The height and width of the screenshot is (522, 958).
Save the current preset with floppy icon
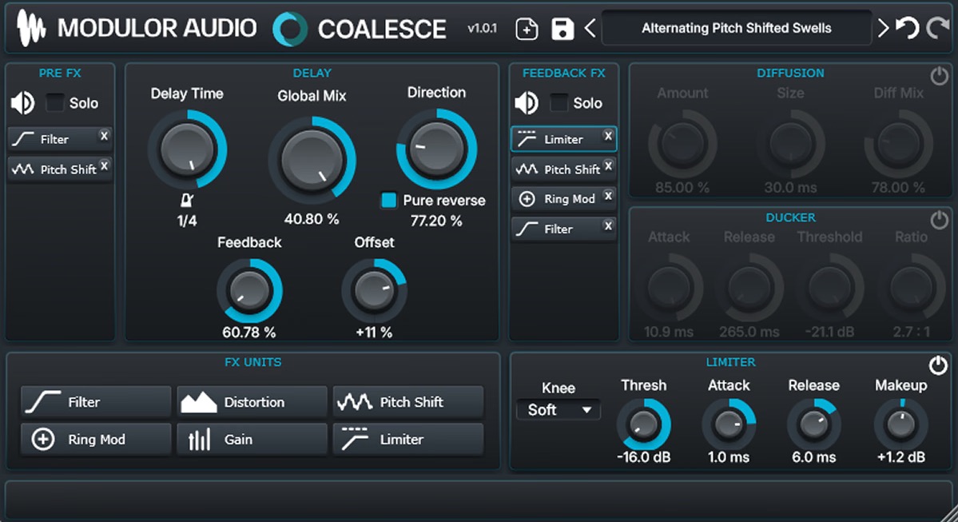tap(562, 29)
